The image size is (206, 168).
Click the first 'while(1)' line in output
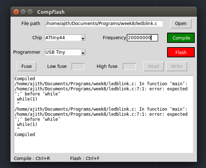click(27, 99)
